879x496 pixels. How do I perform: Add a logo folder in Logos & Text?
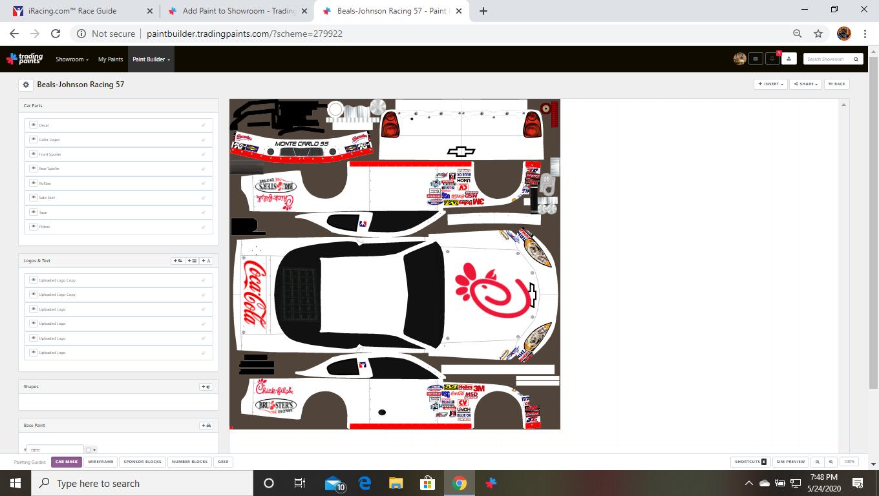(178, 261)
